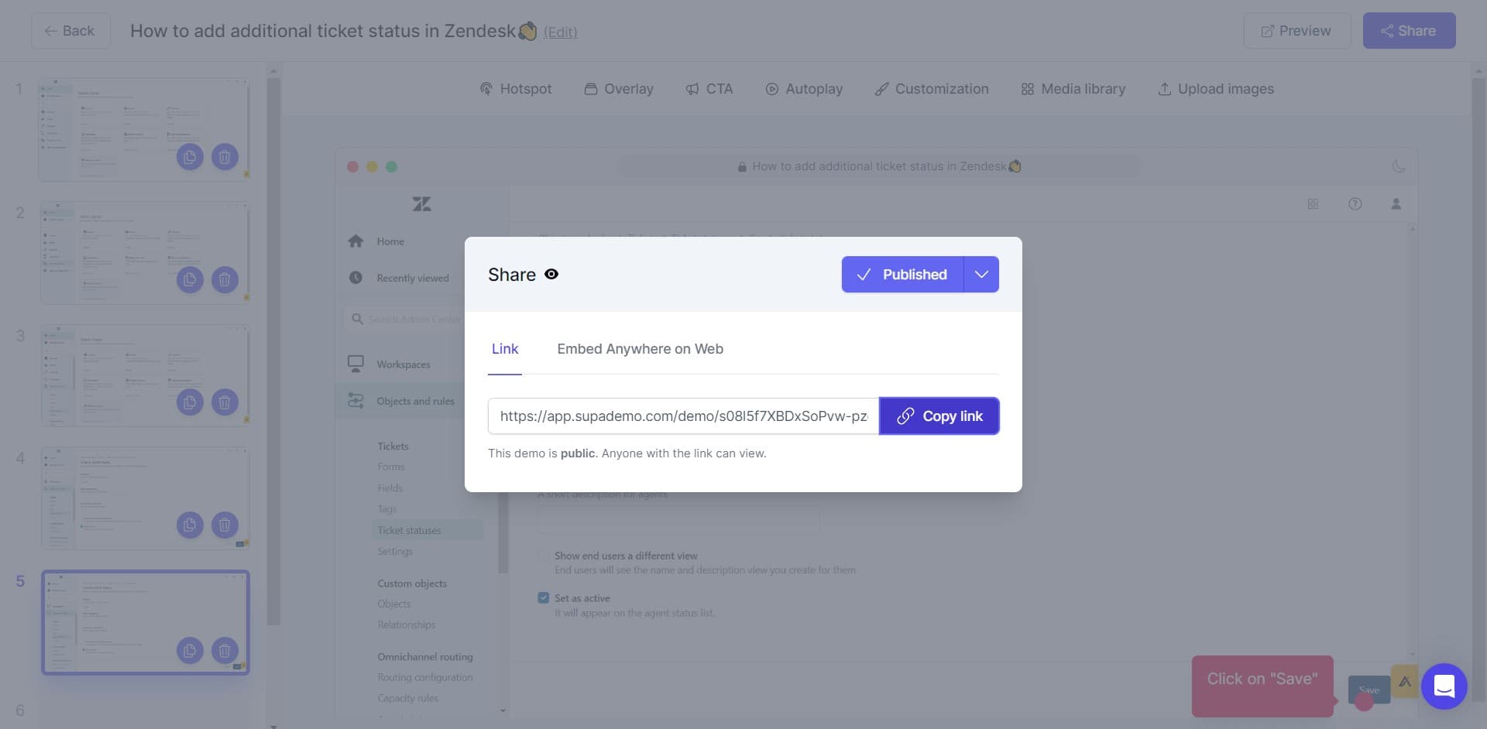Click the chevron below Capacity rules
Screen dimensions: 1487x729
point(503,710)
